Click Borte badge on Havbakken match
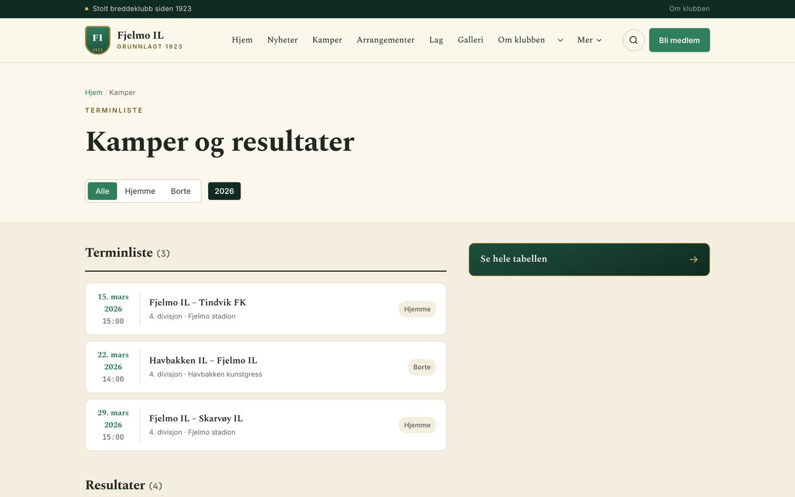795x497 pixels. click(x=422, y=367)
